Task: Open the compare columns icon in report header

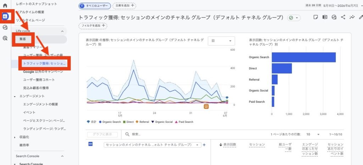Action: click(x=325, y=17)
